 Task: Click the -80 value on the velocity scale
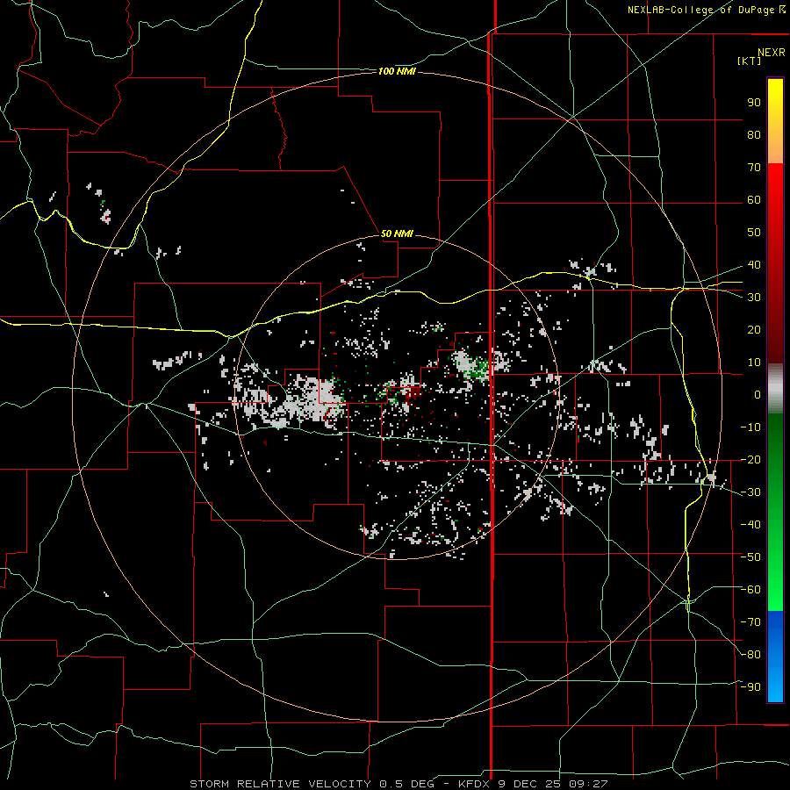[750, 655]
